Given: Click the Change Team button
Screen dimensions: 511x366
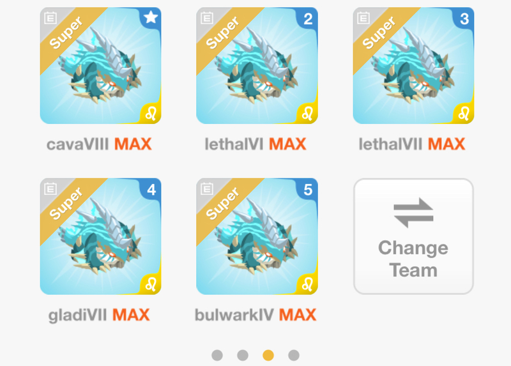Looking at the screenshot, I should coord(413,236).
